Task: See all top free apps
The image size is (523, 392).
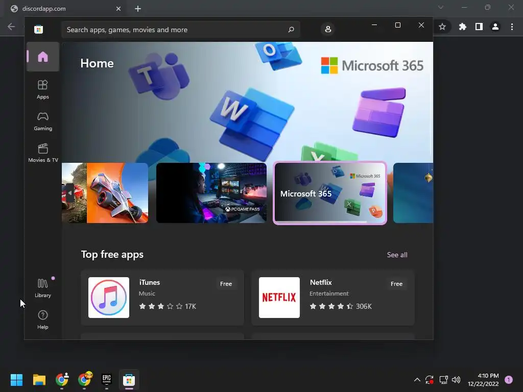Action: (x=397, y=255)
